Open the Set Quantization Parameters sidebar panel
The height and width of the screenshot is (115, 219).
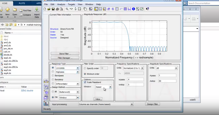46,87
